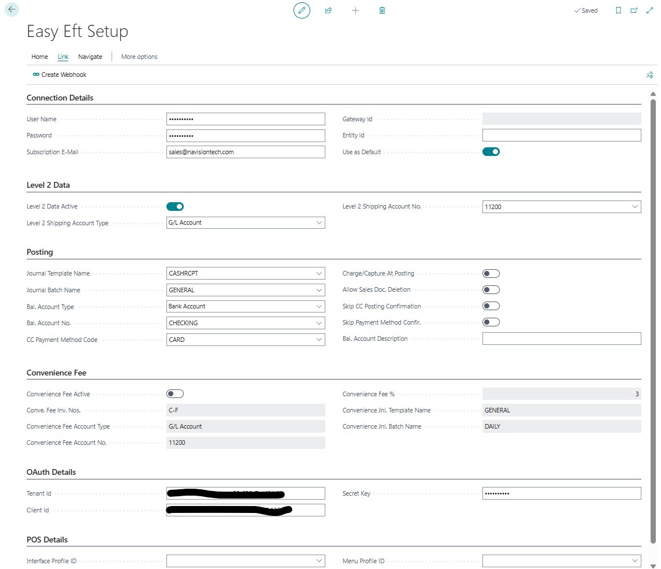
Task: Click into the Entity Id field
Action: click(x=561, y=135)
